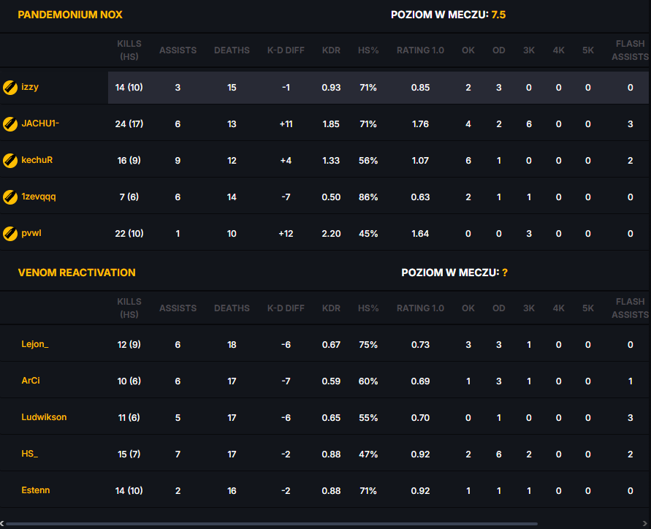Viewport: 651px width, 529px height.
Task: Open izzy's player profile
Action: 30,87
